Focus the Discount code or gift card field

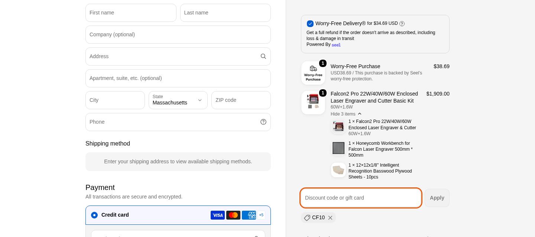pos(361,198)
